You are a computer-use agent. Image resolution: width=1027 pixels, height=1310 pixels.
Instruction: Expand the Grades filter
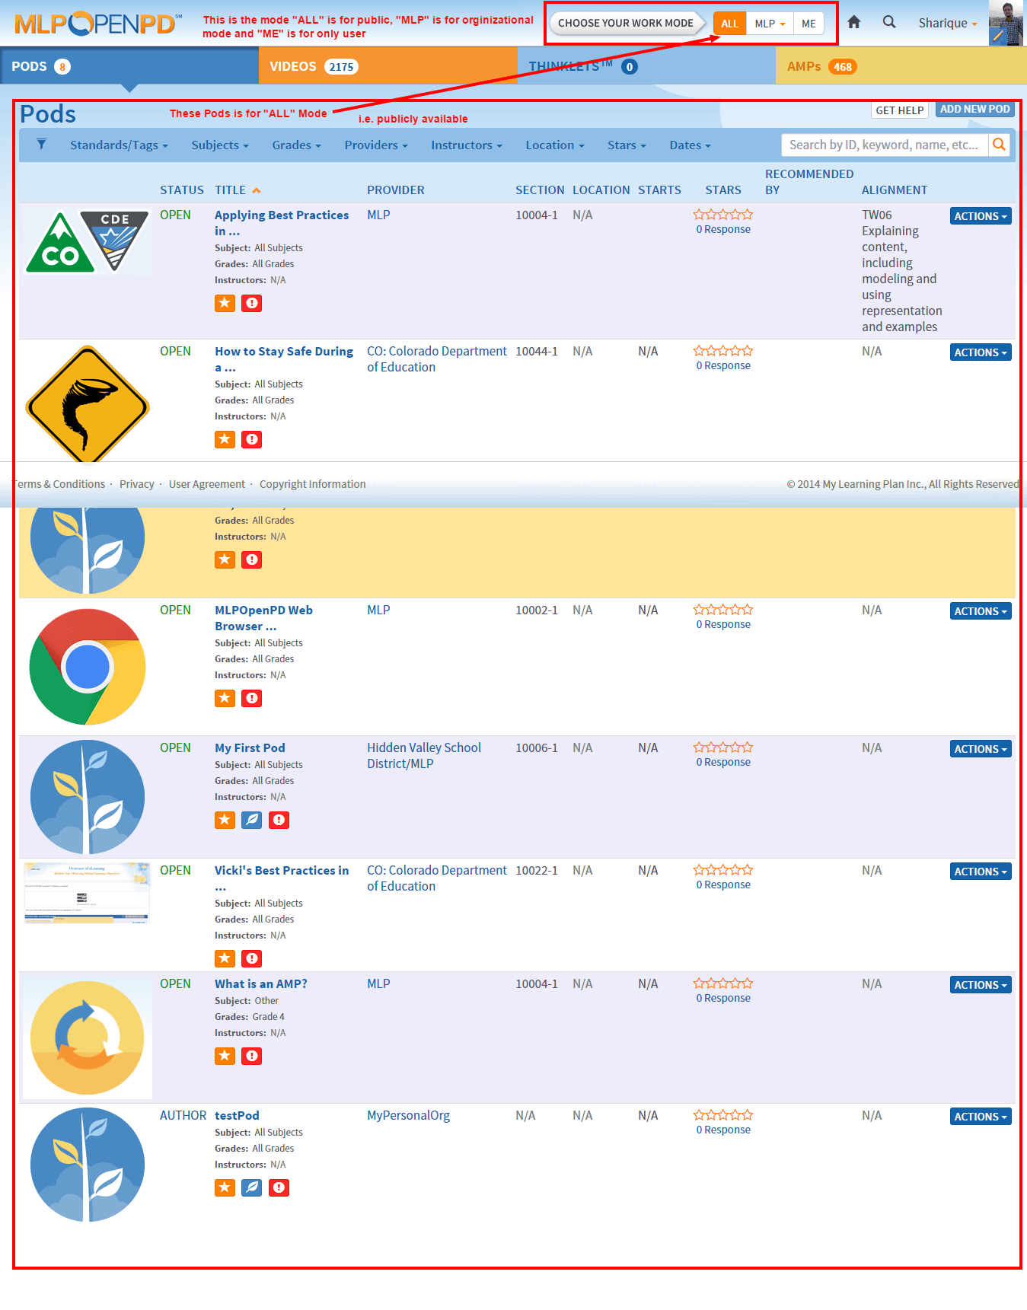[x=297, y=145]
